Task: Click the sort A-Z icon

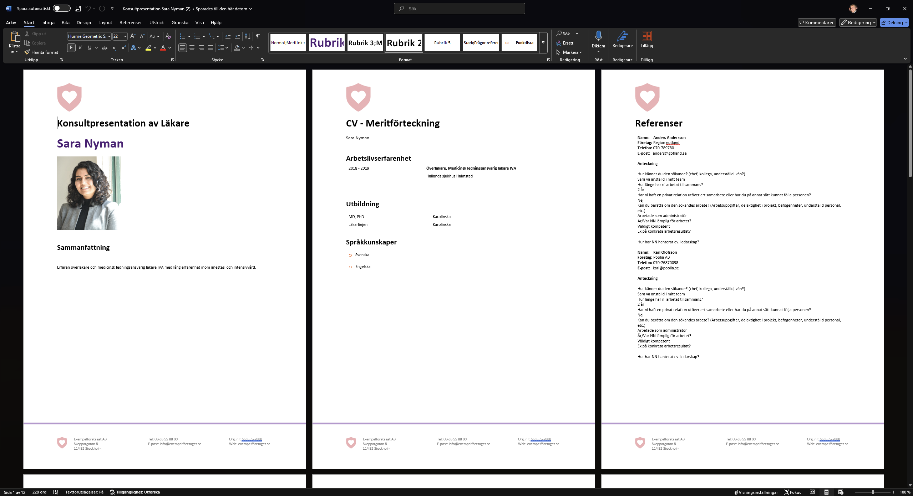Action: [247, 36]
